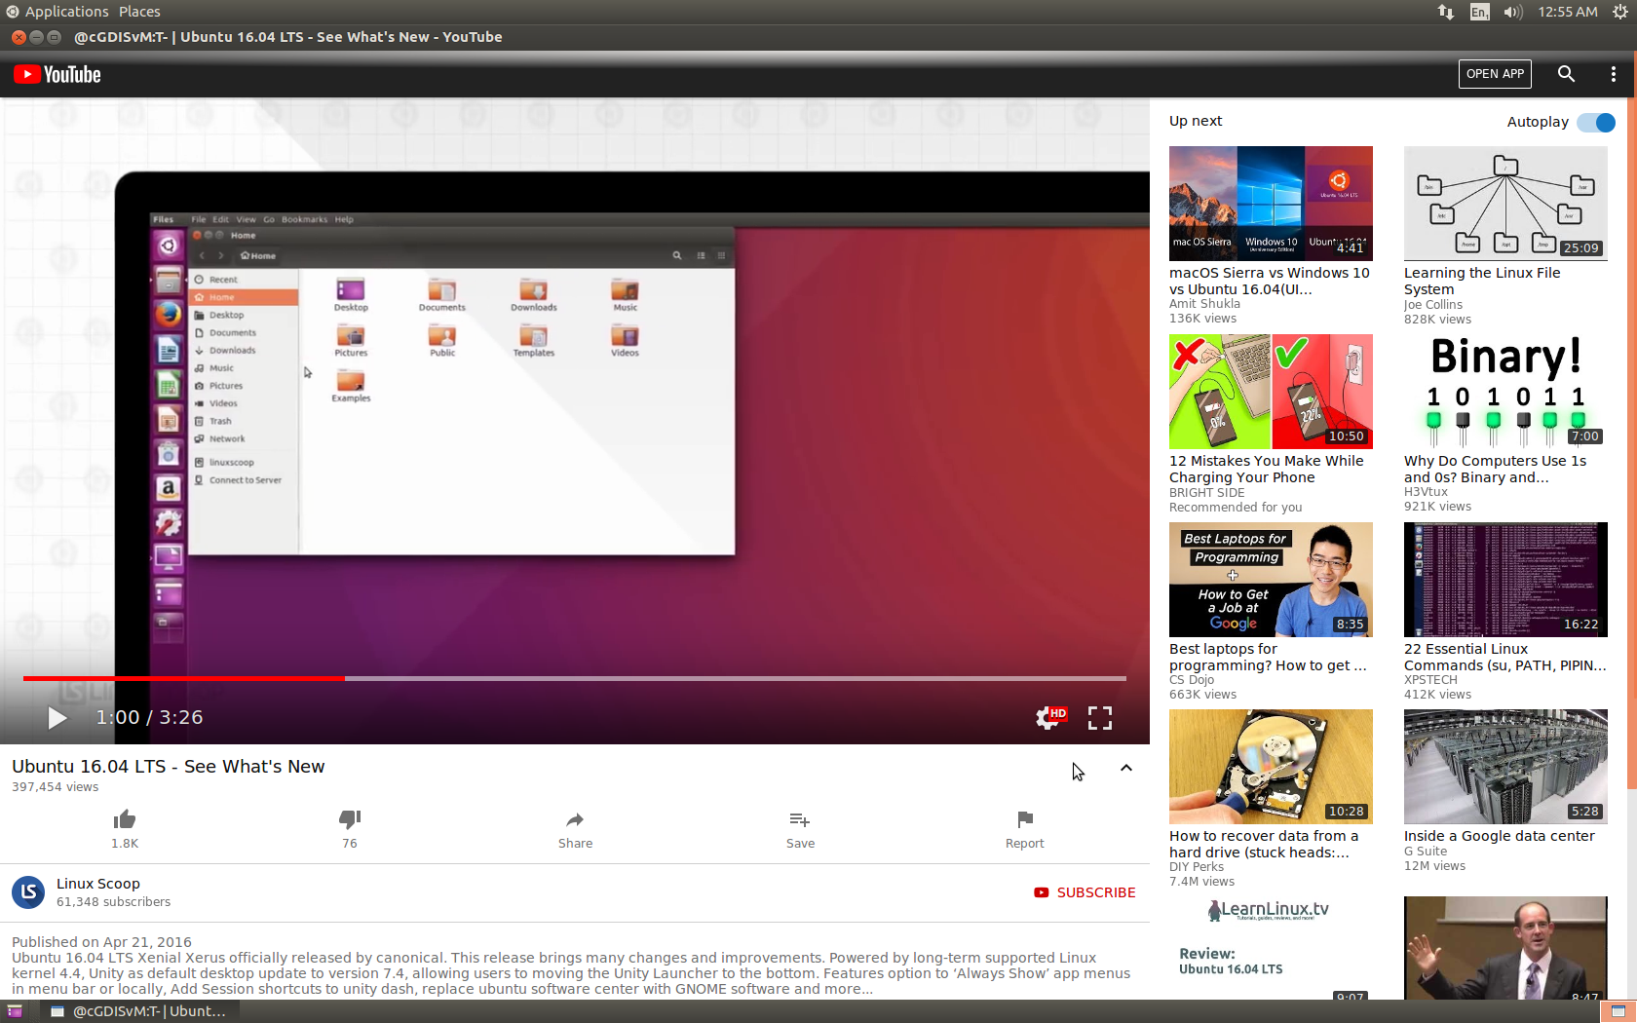
Task: Click the 12:55 AM clock
Action: 1567,12
